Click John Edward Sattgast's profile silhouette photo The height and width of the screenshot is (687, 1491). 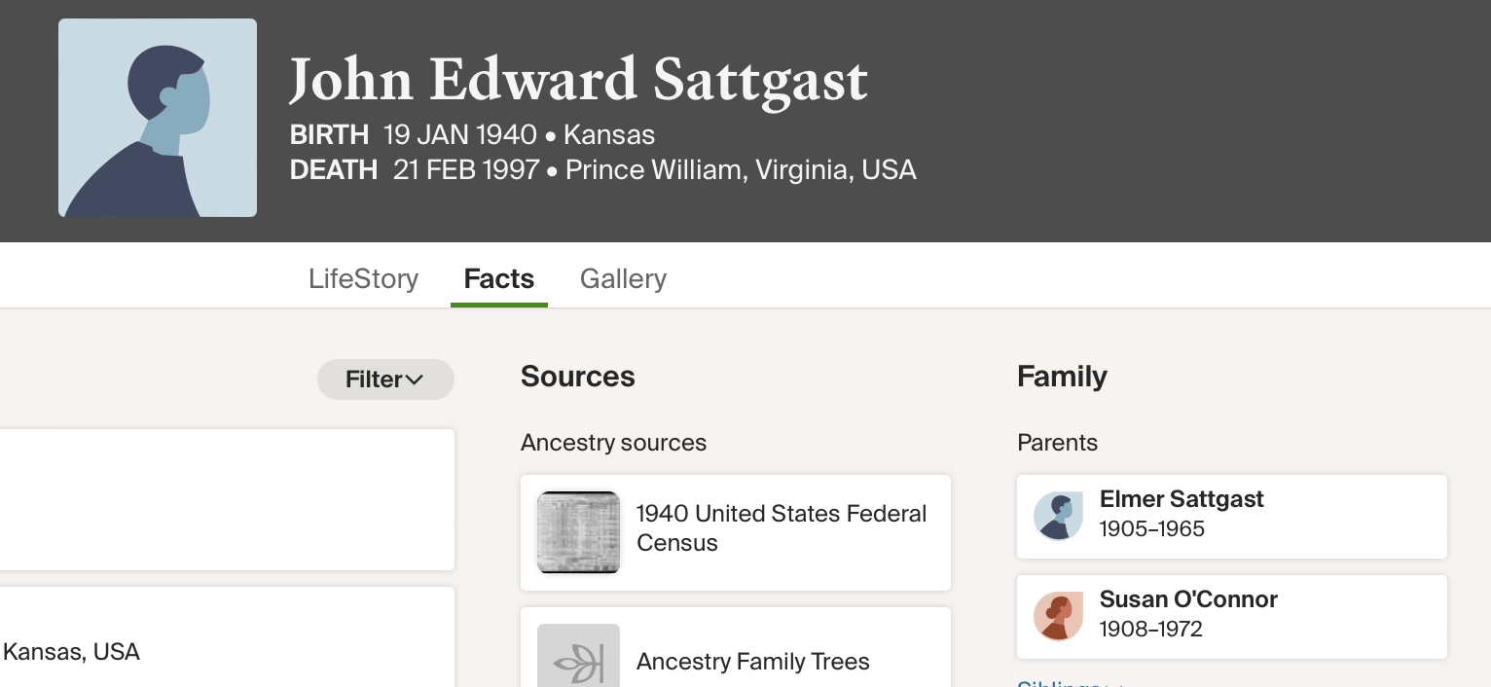pyautogui.click(x=158, y=118)
